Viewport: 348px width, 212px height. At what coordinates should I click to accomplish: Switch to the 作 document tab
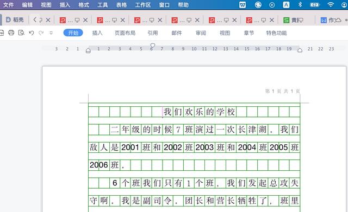point(331,20)
